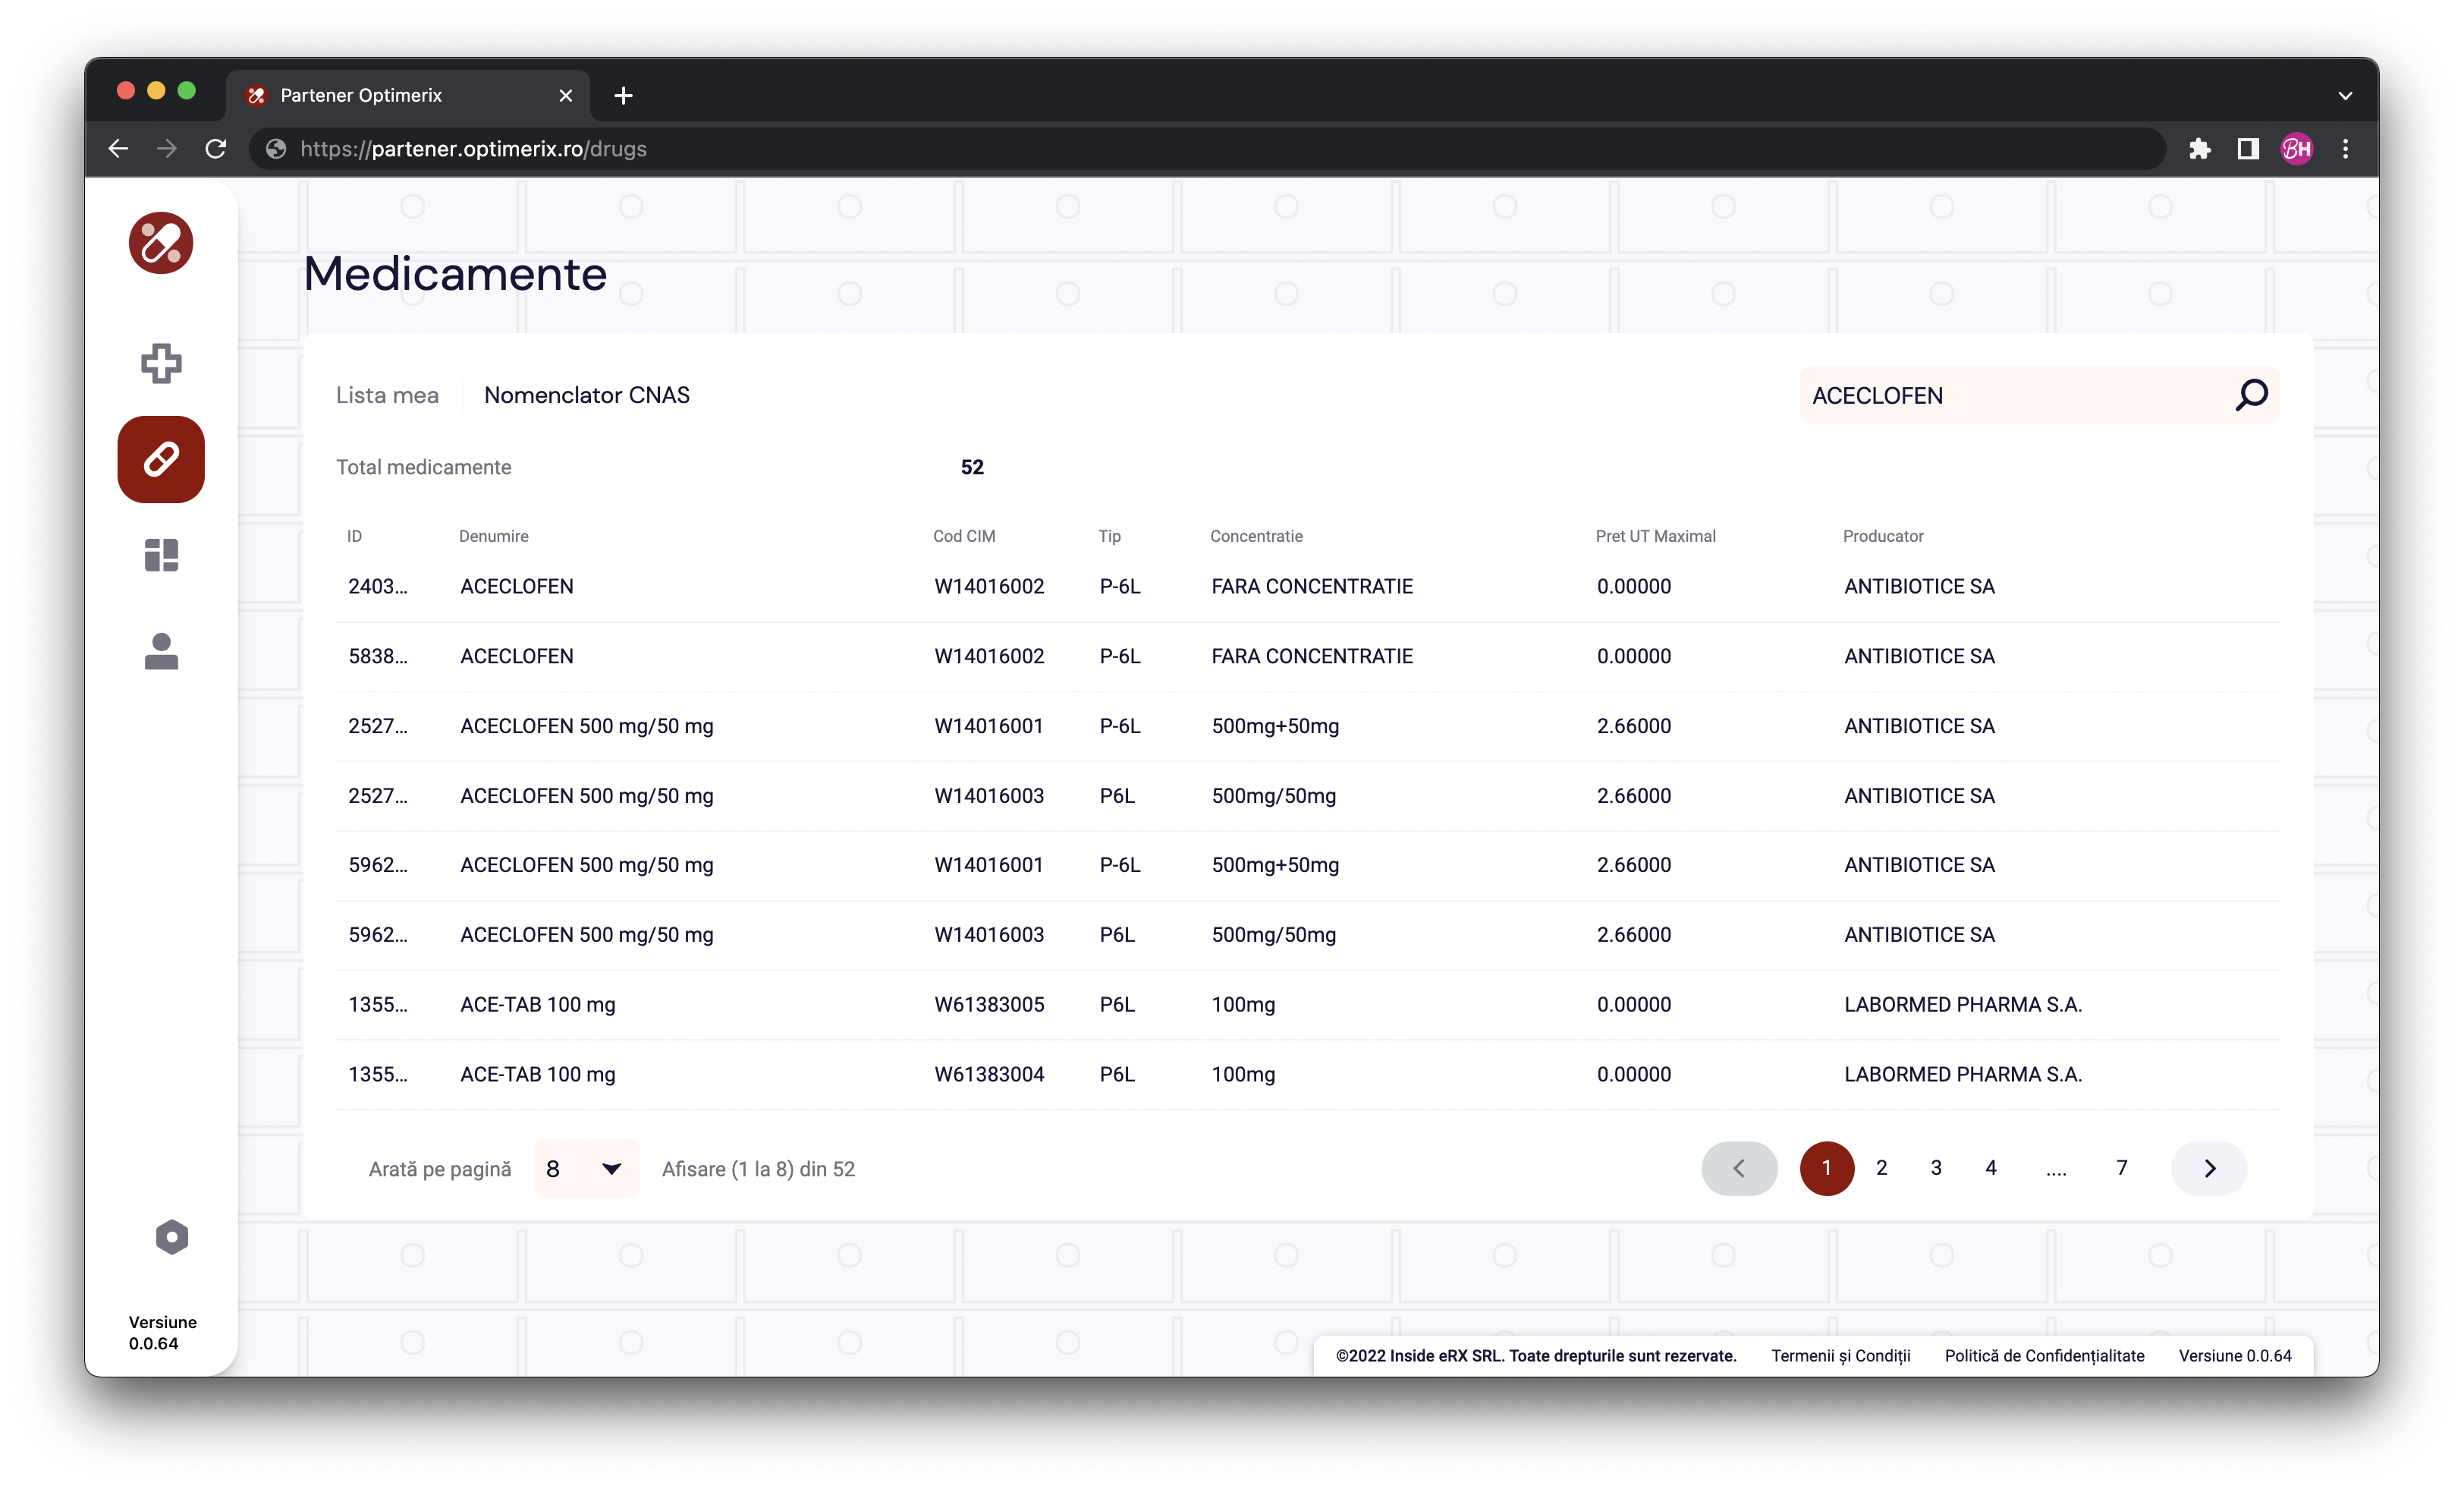
Task: Open Politică de Confidențialitate link
Action: pos(2044,1356)
